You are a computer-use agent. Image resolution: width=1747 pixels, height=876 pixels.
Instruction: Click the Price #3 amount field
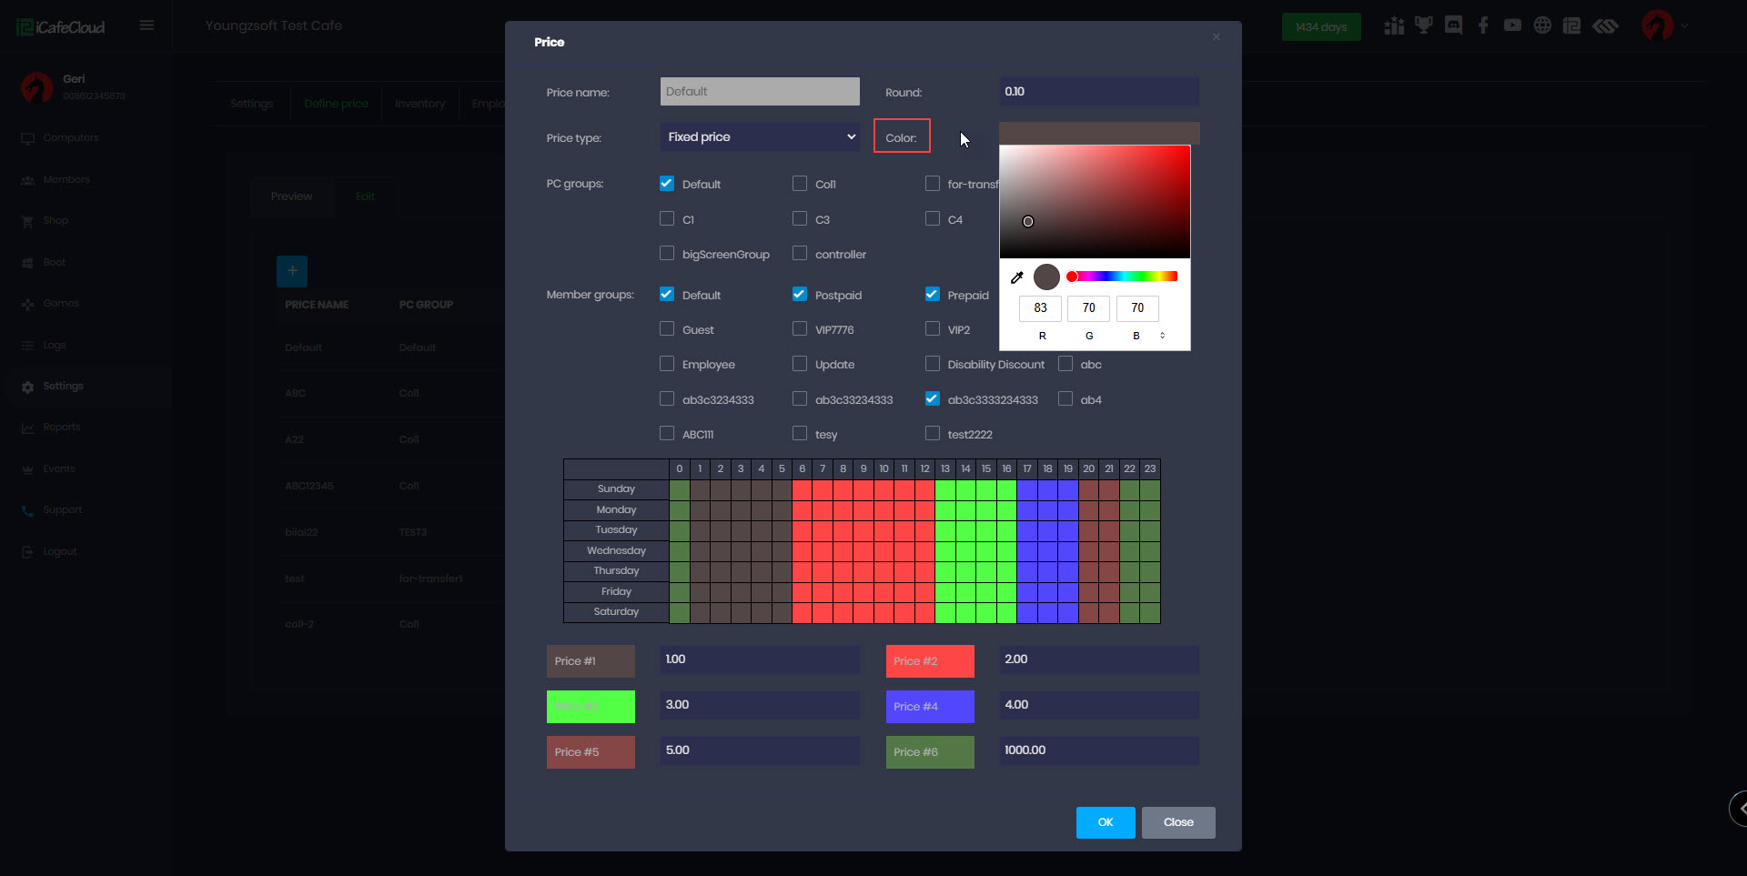pos(760,705)
